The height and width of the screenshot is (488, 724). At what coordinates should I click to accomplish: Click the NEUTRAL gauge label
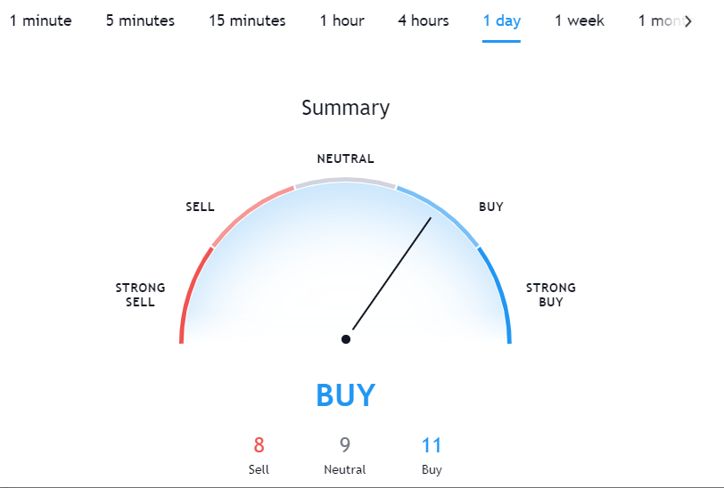345,159
